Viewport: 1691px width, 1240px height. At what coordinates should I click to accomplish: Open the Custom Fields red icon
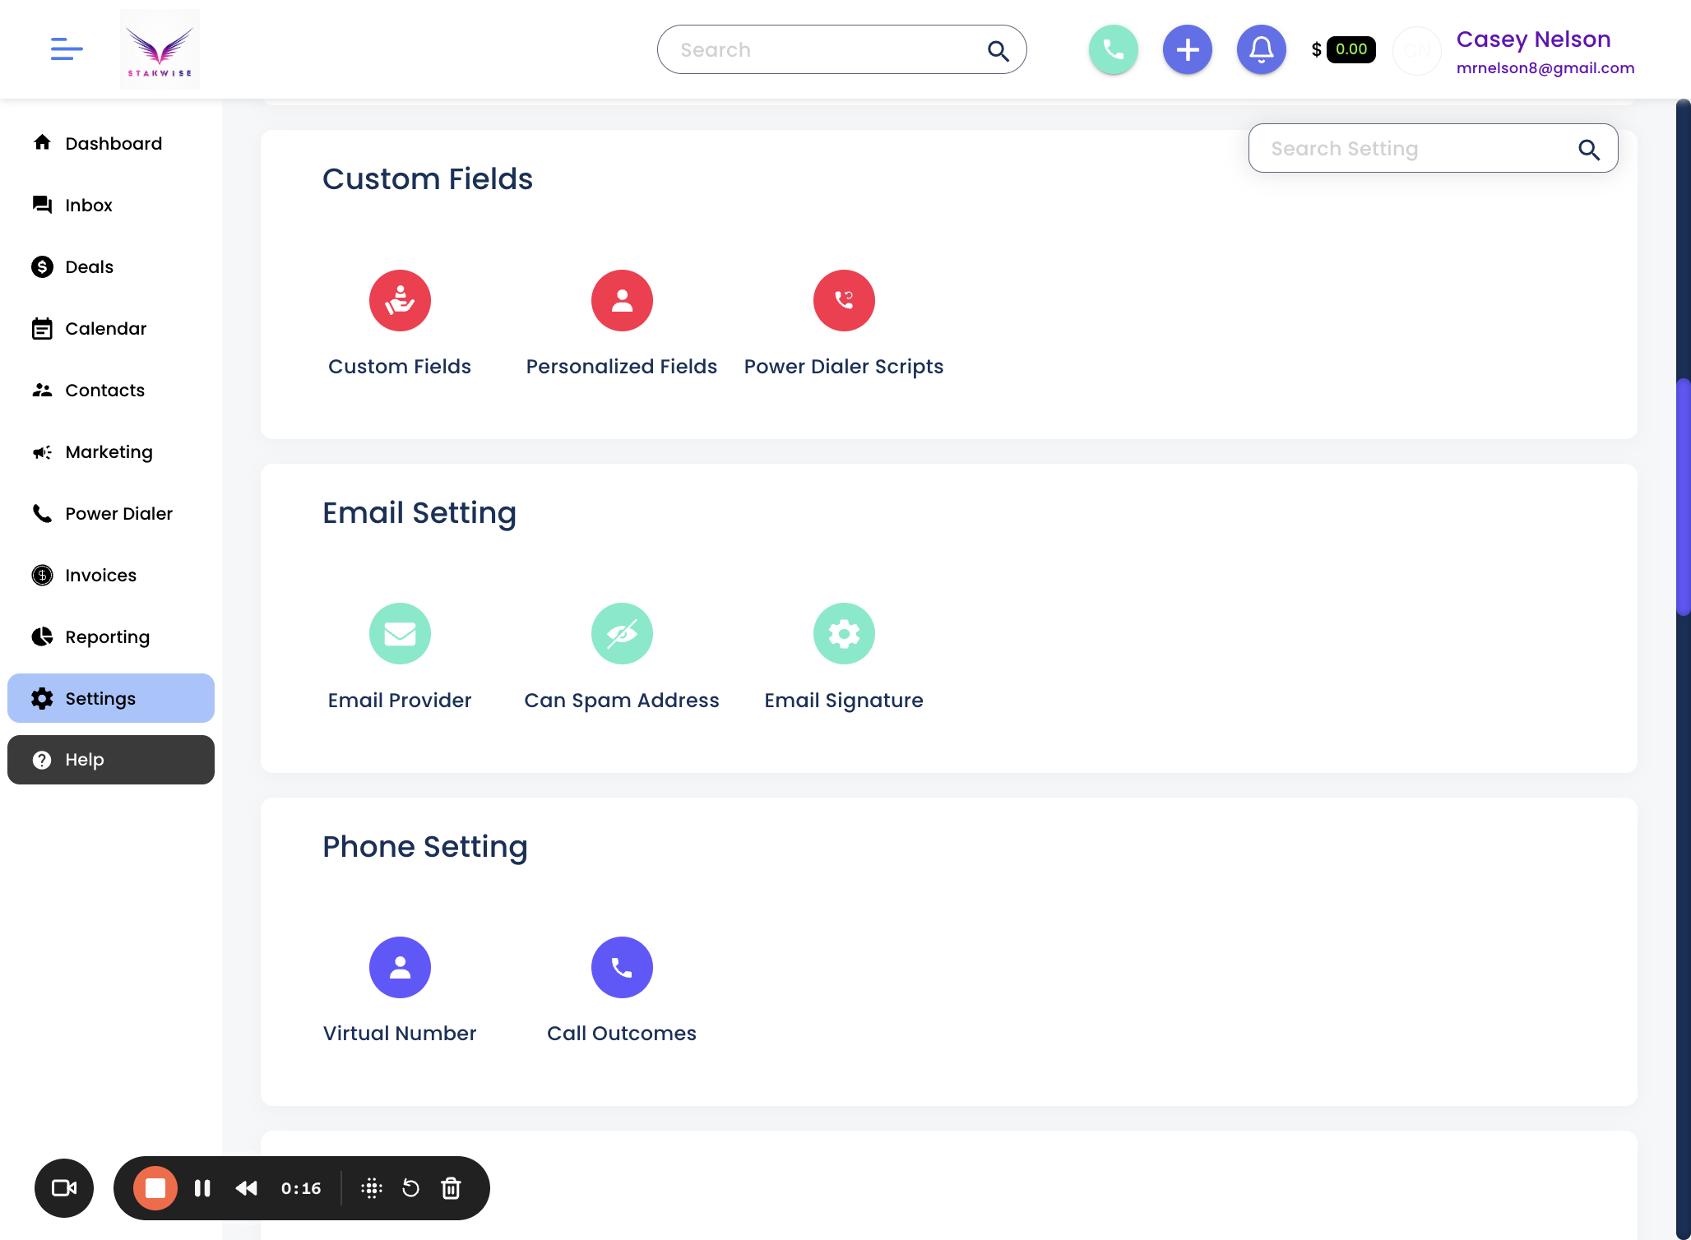point(400,300)
